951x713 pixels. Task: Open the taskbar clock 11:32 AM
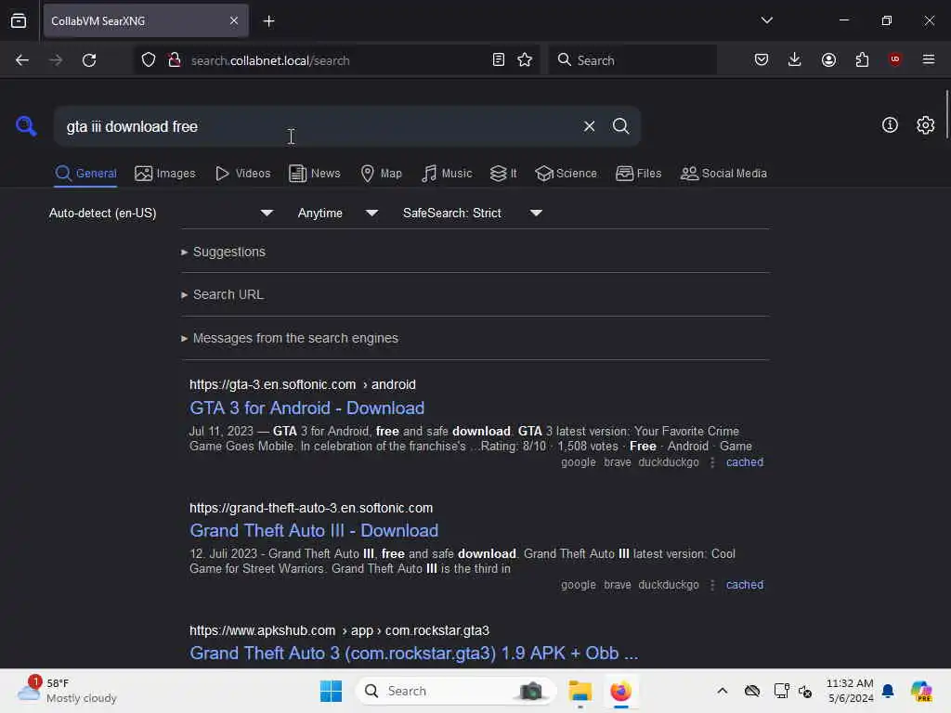point(851,691)
